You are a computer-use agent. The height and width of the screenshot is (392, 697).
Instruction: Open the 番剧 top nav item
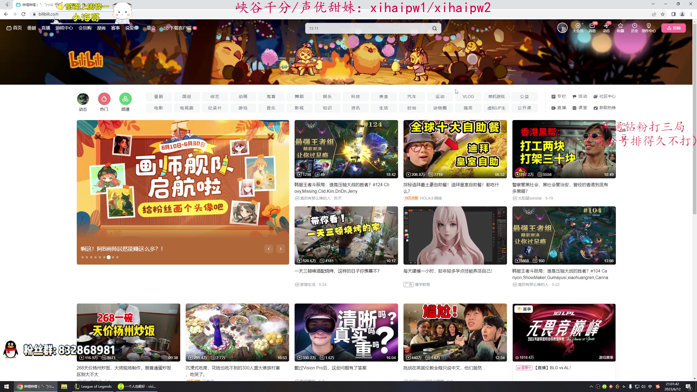[x=32, y=28]
